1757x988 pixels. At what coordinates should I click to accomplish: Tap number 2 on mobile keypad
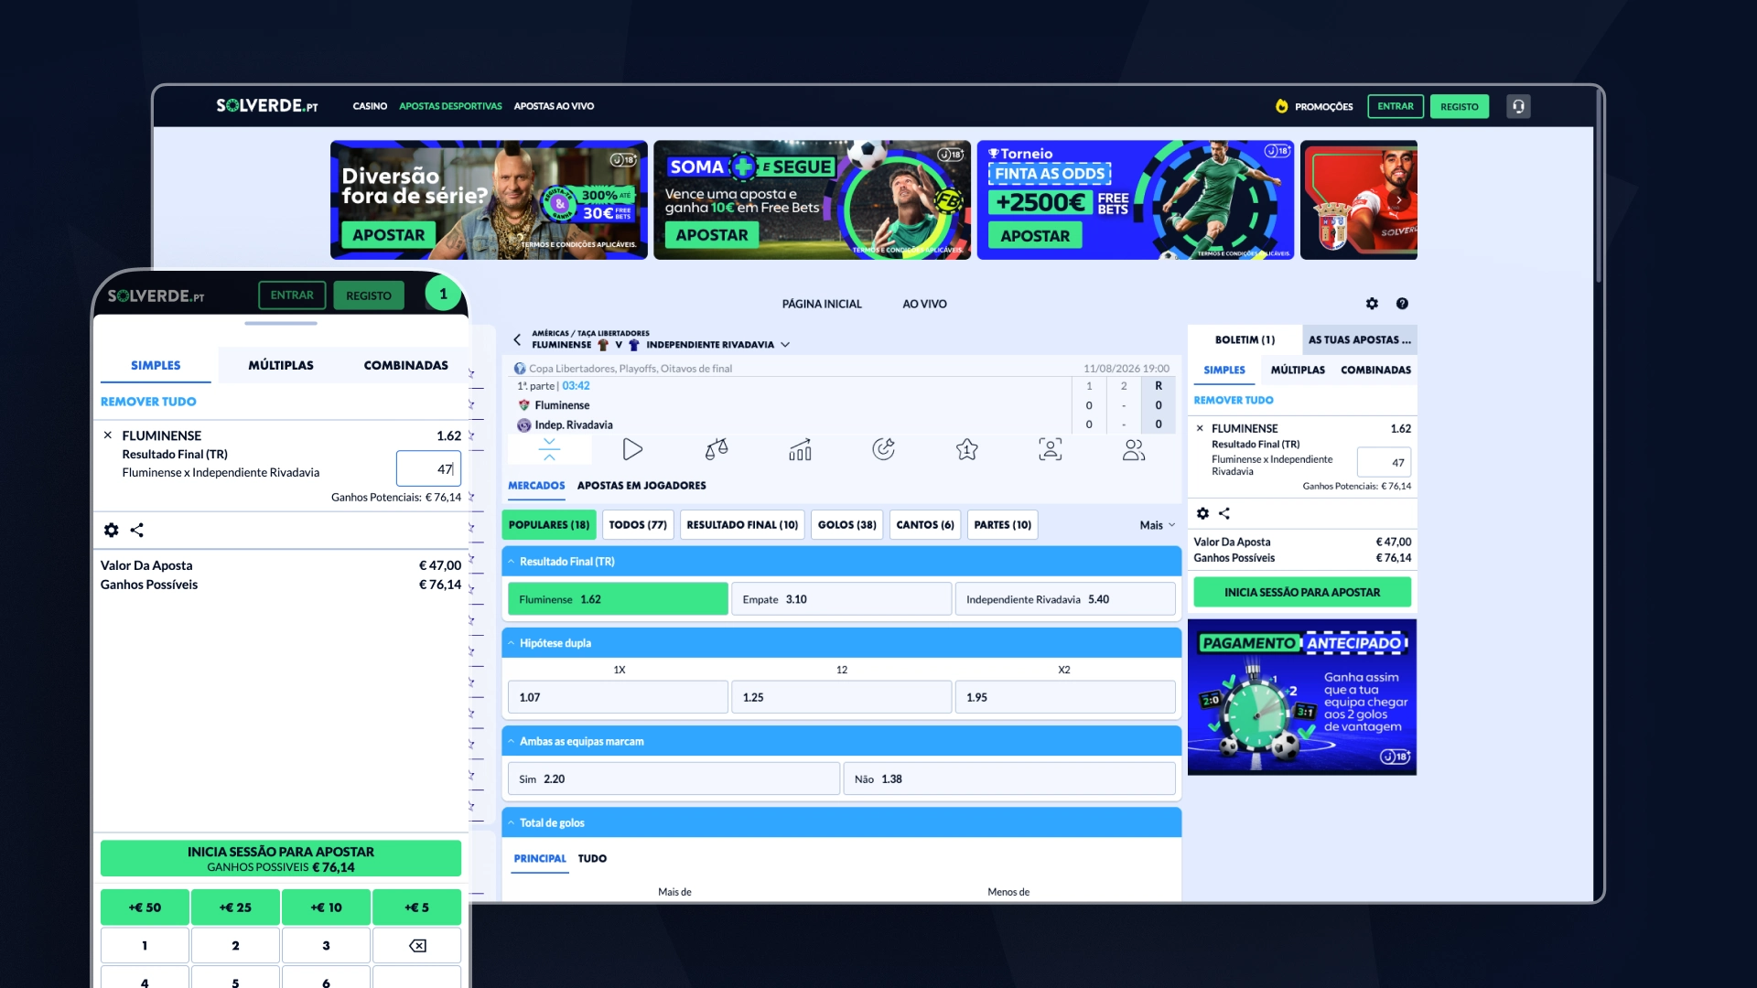[235, 946]
